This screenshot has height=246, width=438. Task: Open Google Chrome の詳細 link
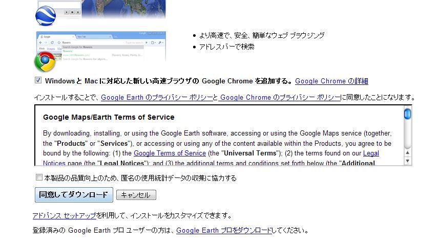(331, 81)
